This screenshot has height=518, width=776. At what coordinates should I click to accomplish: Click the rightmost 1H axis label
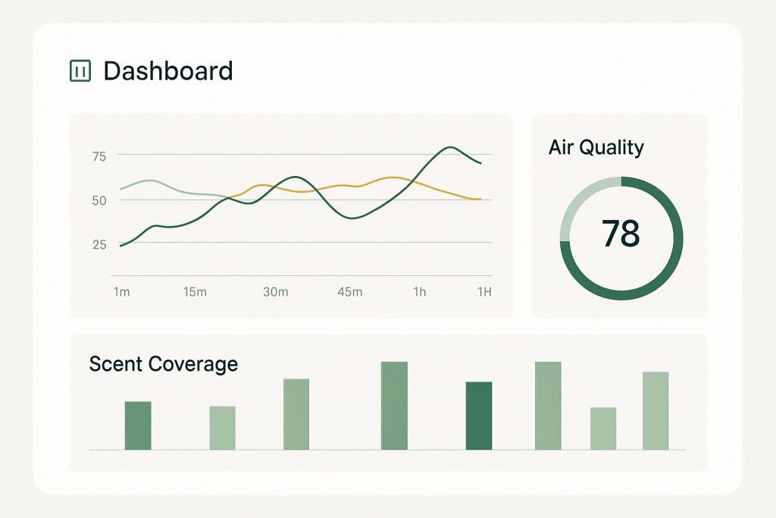(x=483, y=292)
